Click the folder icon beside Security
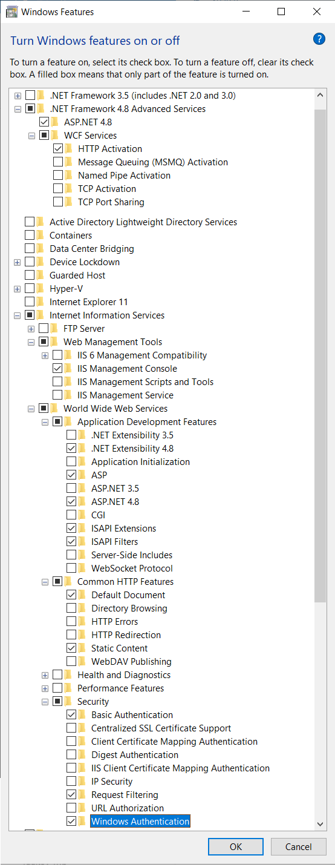The image size is (335, 867). (x=69, y=702)
